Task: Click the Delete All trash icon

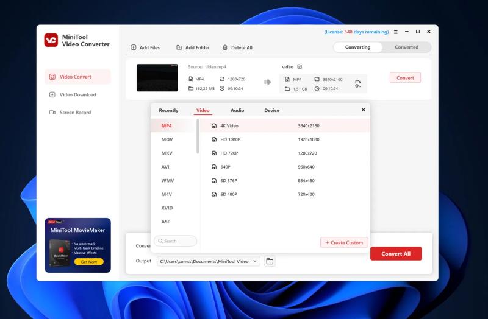Action: 225,47
